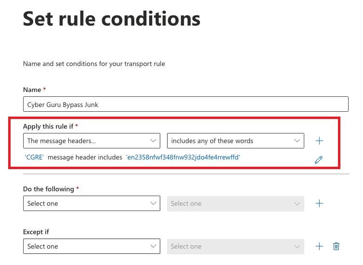Open 'includes any of these words' dropdown
This screenshot has height=265, width=363.
(x=235, y=141)
